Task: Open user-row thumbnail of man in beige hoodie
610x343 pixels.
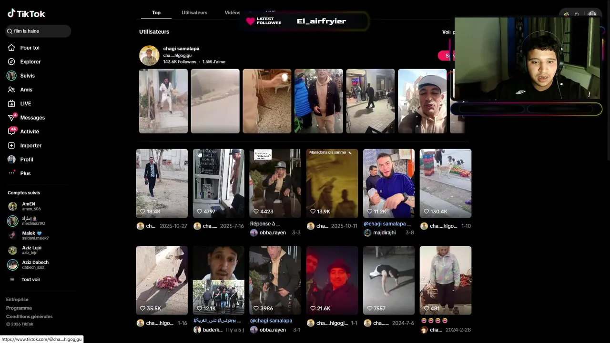Action: pyautogui.click(x=319, y=101)
